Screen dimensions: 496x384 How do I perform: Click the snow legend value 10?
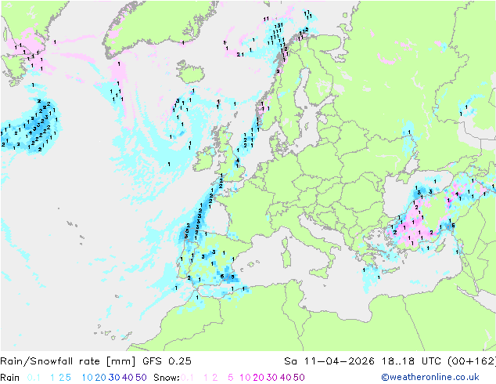pyautogui.click(x=245, y=378)
